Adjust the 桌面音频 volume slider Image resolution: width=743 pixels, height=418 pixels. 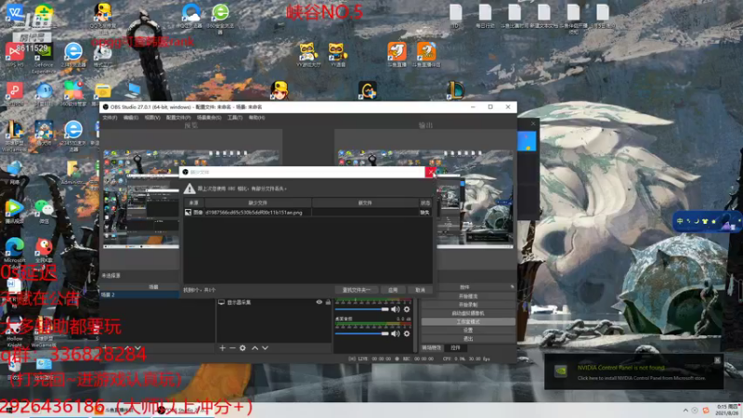pos(362,333)
